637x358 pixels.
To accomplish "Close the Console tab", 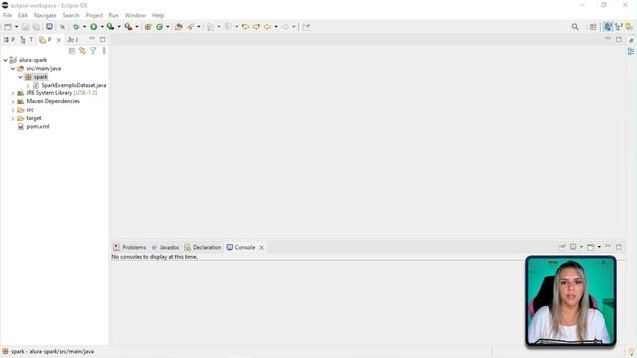I will pyautogui.click(x=261, y=248).
